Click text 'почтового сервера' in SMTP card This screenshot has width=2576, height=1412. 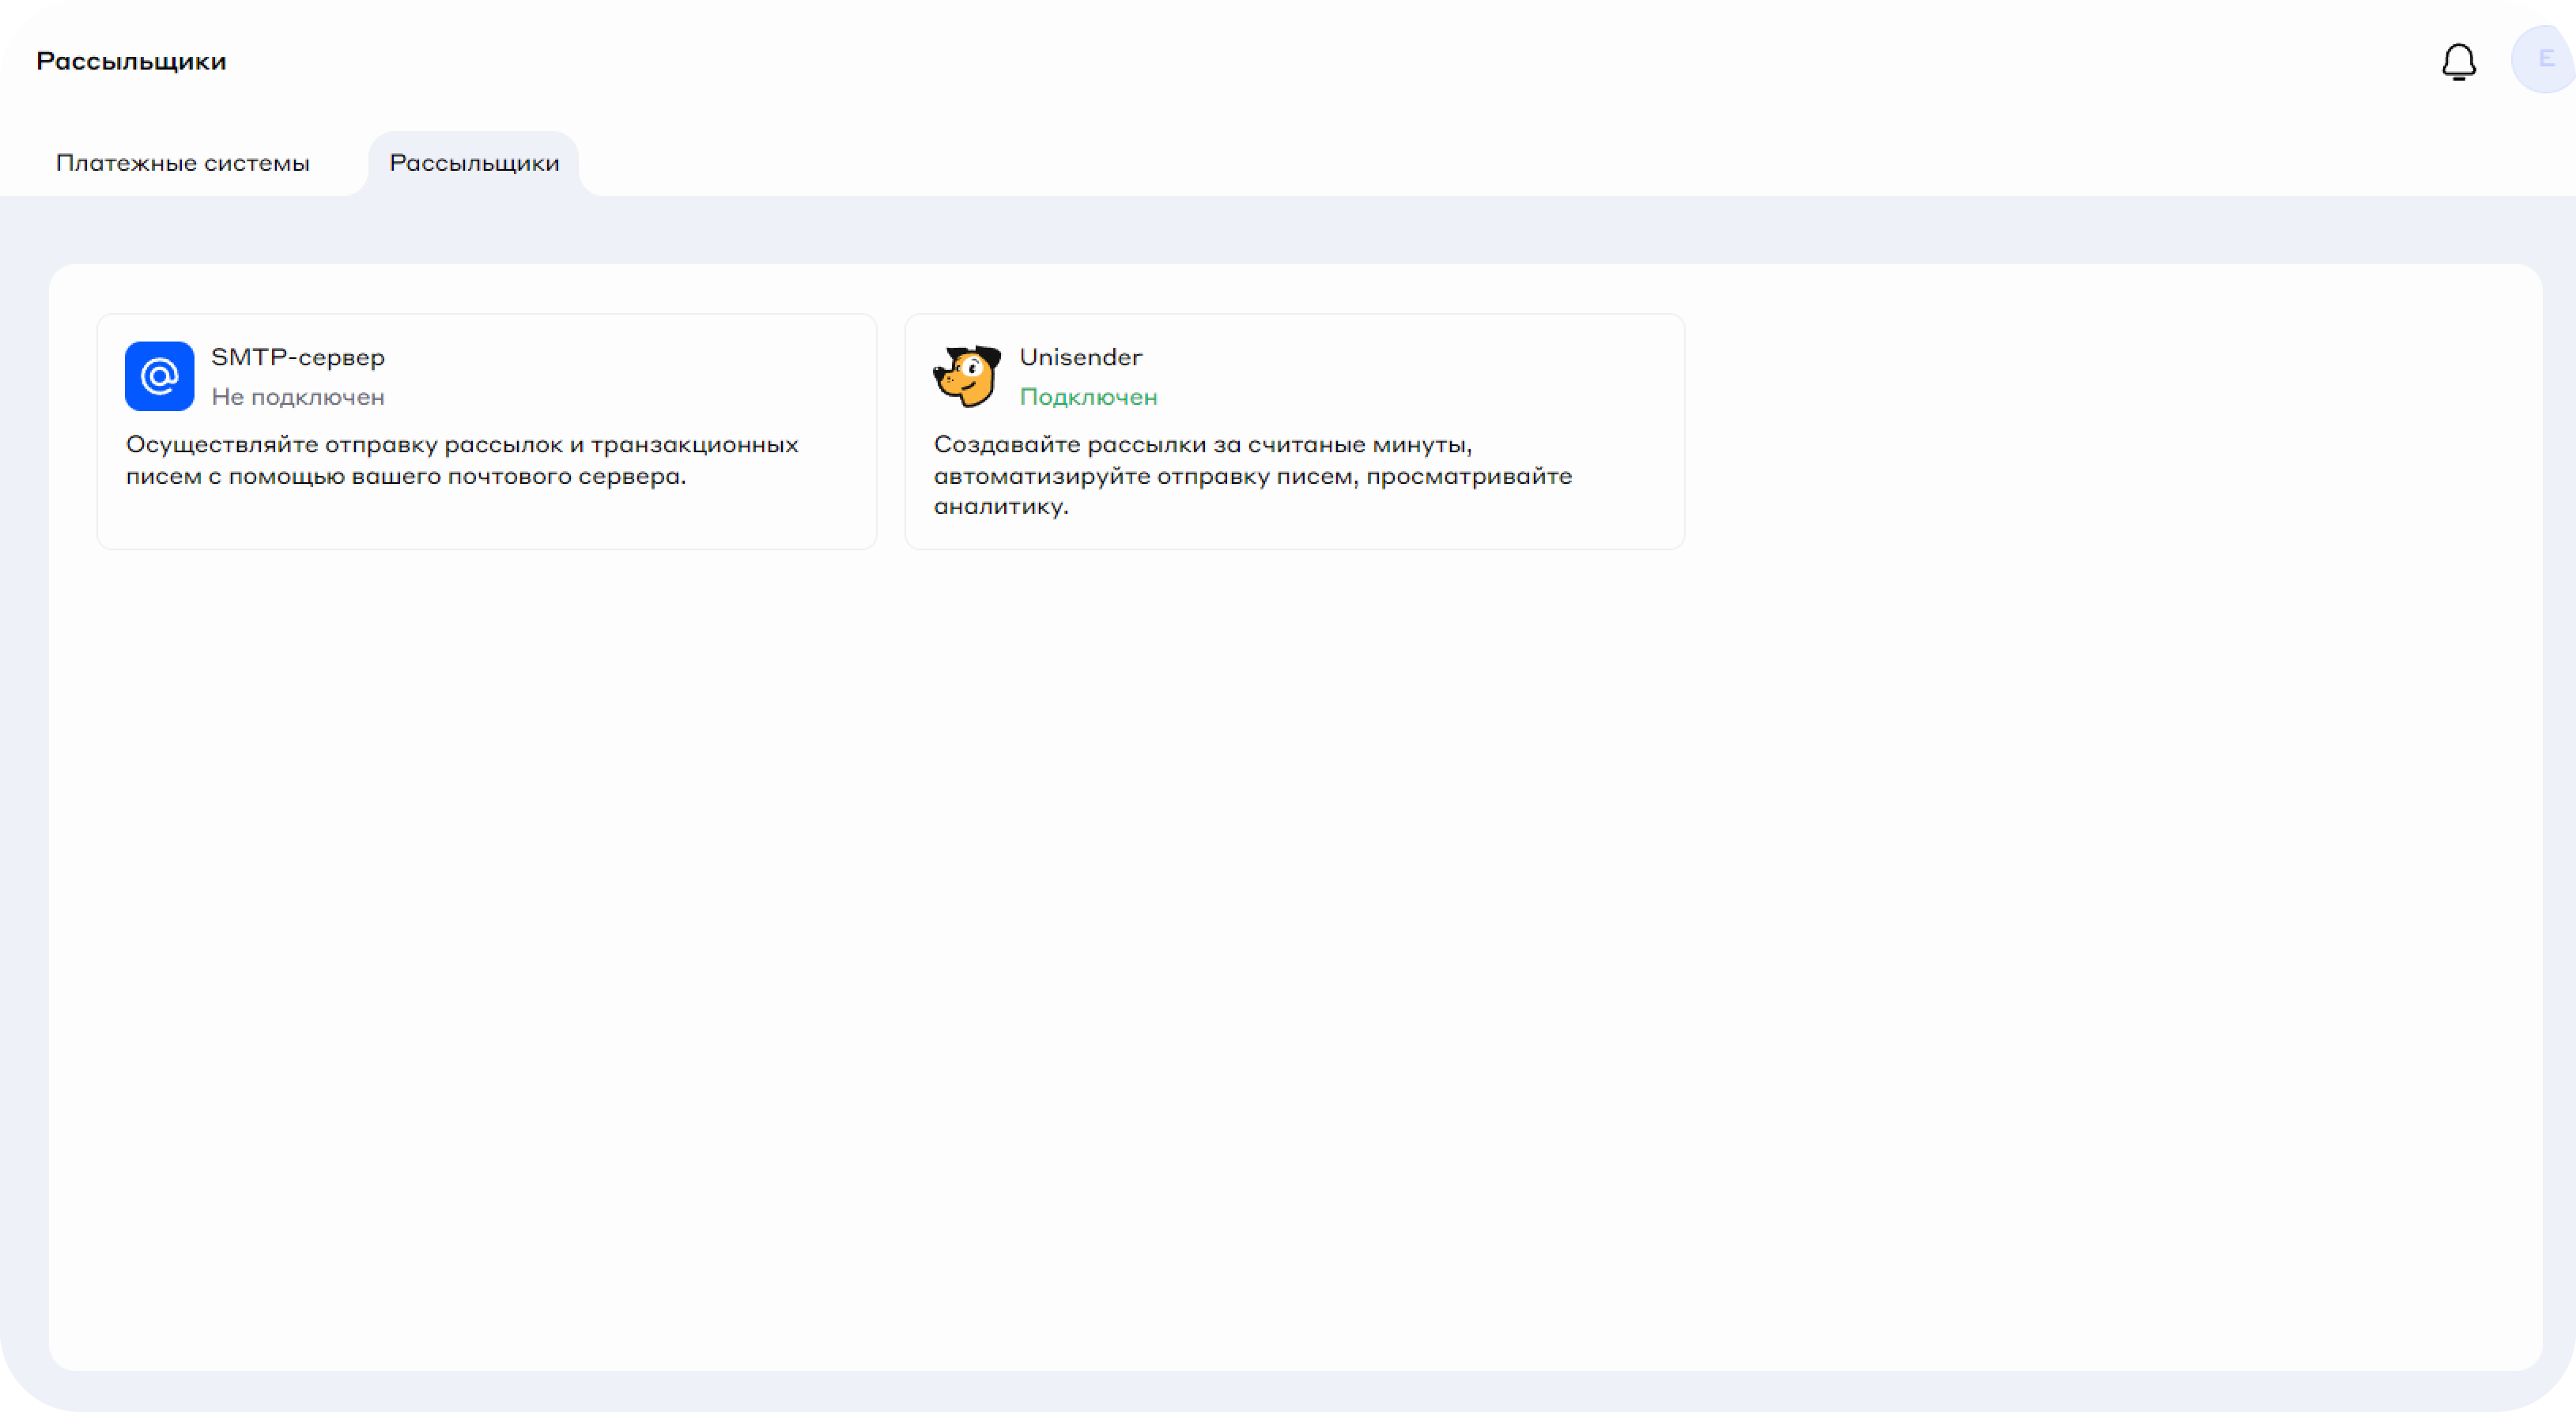(x=566, y=476)
